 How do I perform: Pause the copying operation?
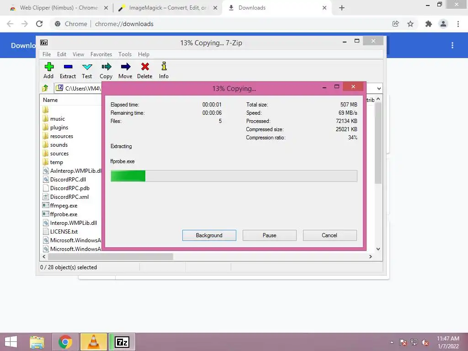click(x=270, y=235)
